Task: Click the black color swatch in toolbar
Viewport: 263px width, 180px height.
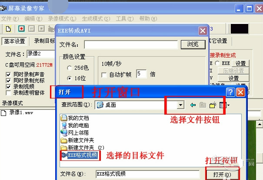Action: click(240, 29)
